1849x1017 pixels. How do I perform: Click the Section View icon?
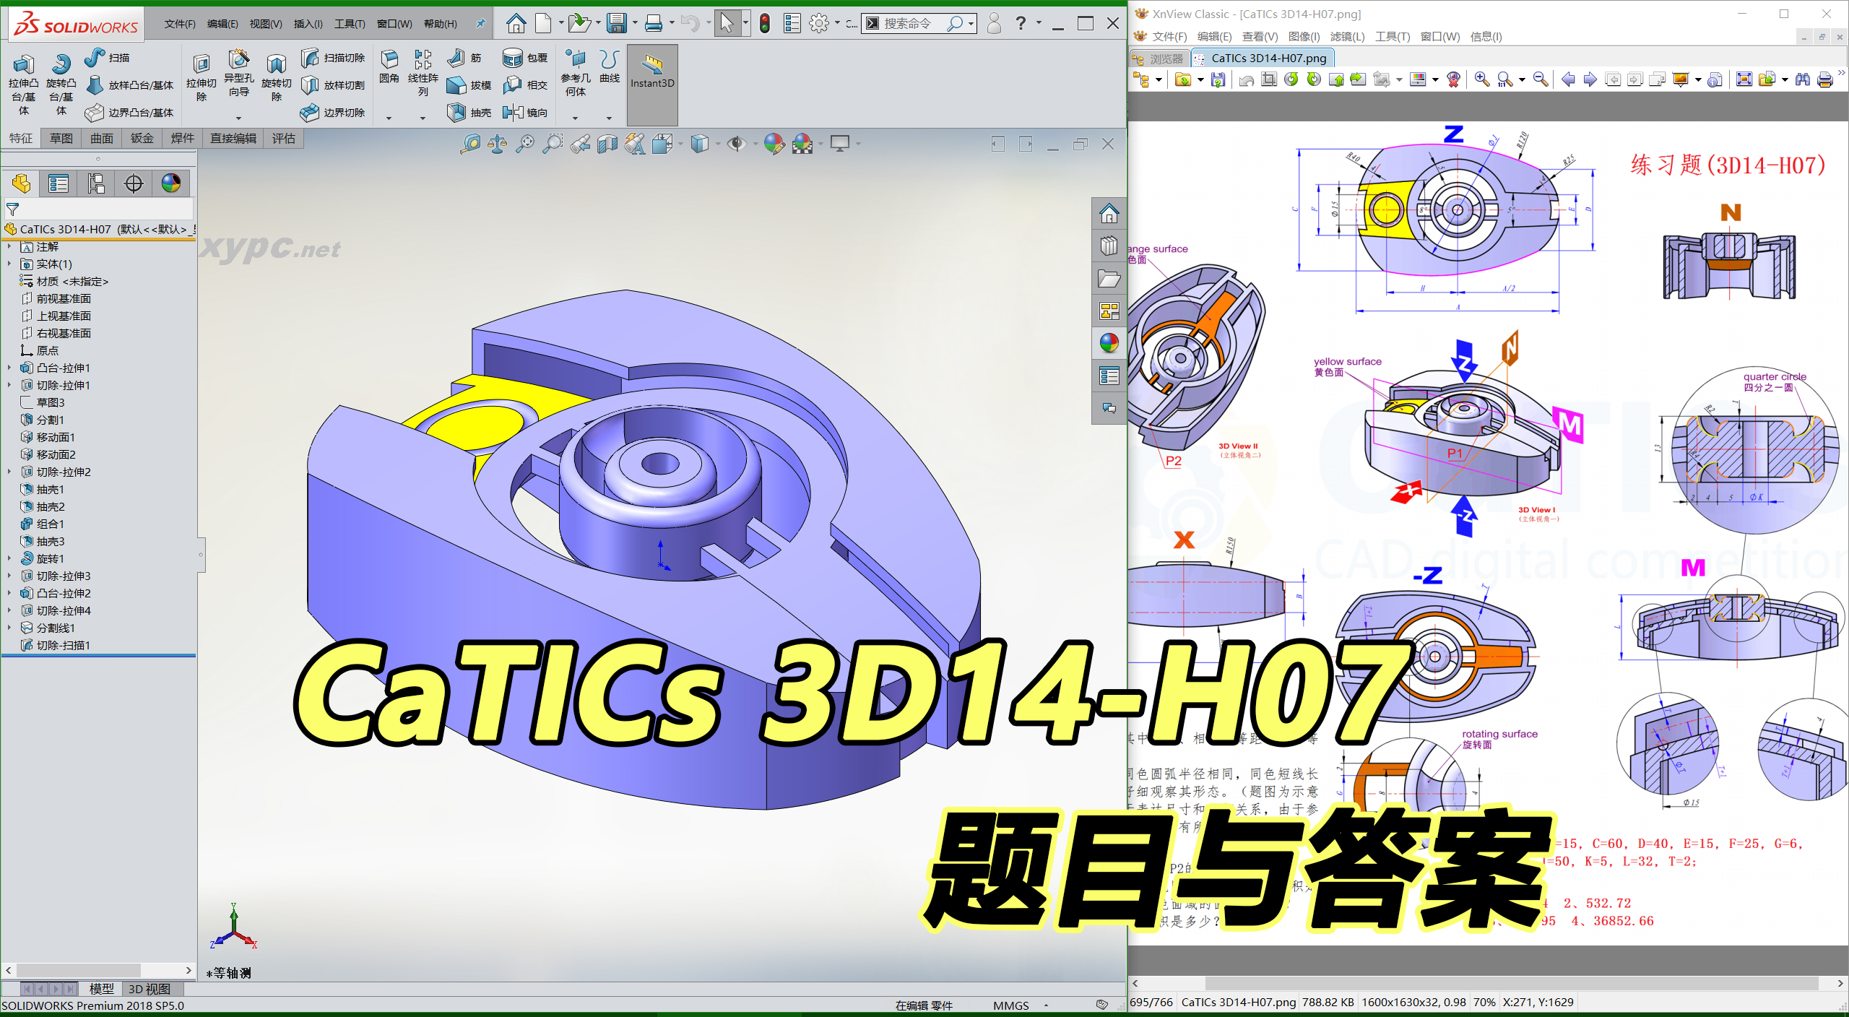[607, 144]
